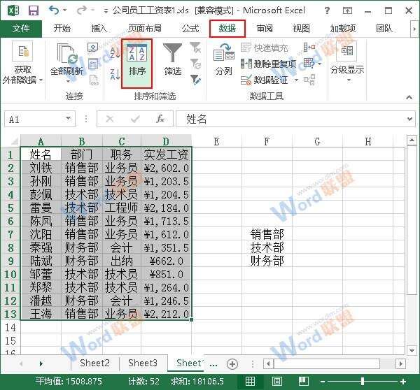The image size is (420, 390).
Task: Open the Page Layout (页面布局) tab
Action: (x=145, y=29)
